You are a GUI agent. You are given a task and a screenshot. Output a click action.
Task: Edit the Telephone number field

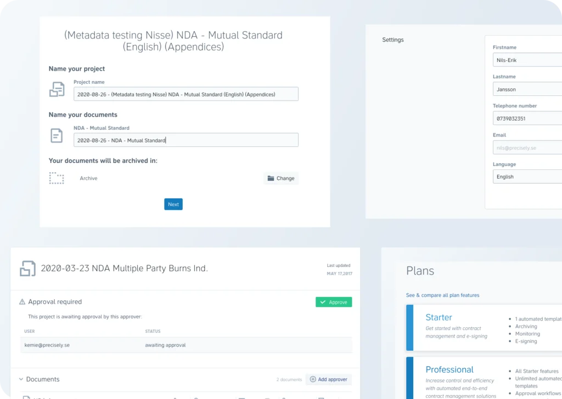527,118
